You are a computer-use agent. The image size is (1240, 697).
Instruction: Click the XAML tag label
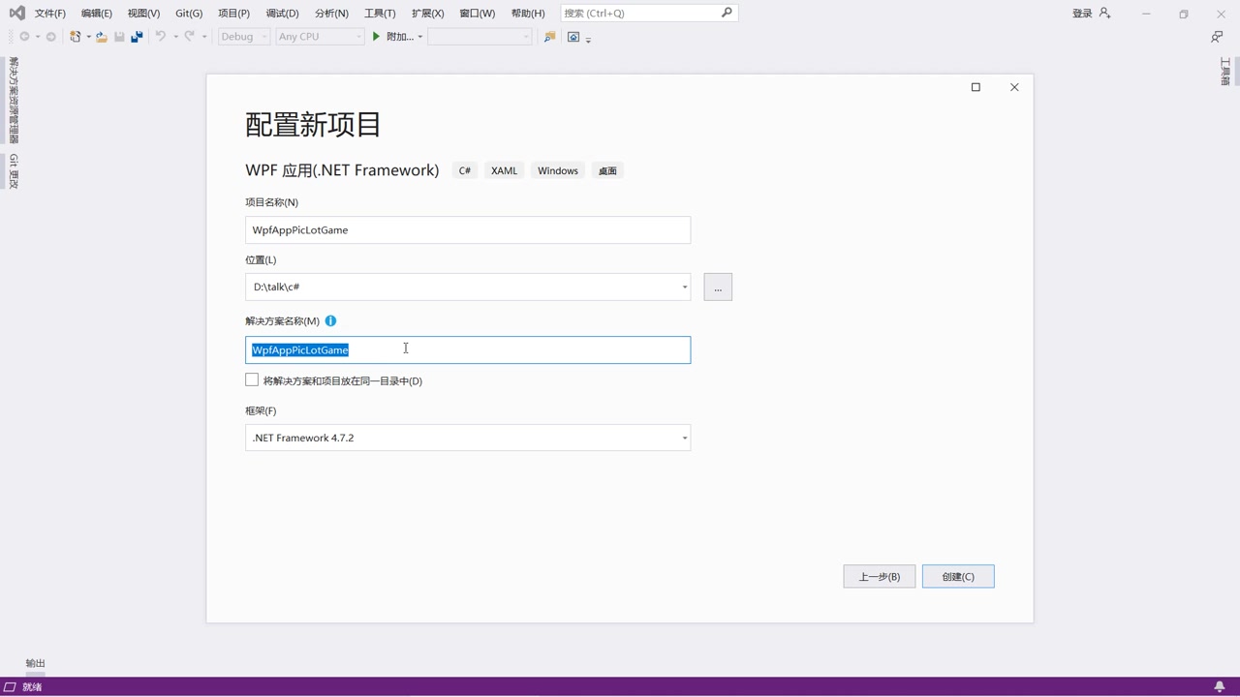point(504,170)
